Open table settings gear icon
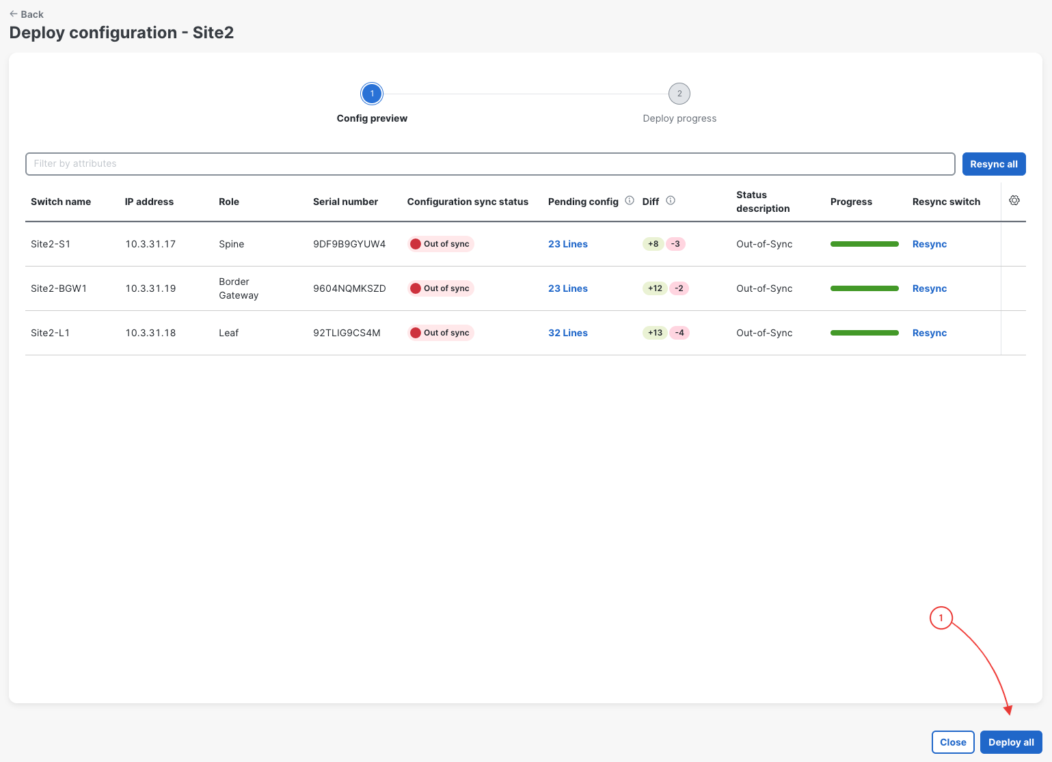 tap(1014, 200)
